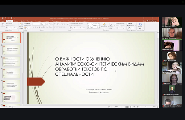Switch to the Анимация (Animations) tab

[38, 21]
